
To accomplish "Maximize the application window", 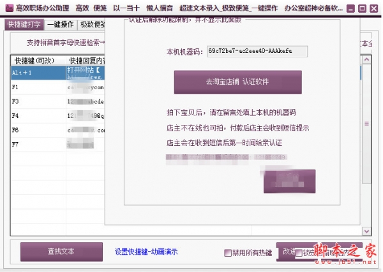I will (x=362, y=9).
